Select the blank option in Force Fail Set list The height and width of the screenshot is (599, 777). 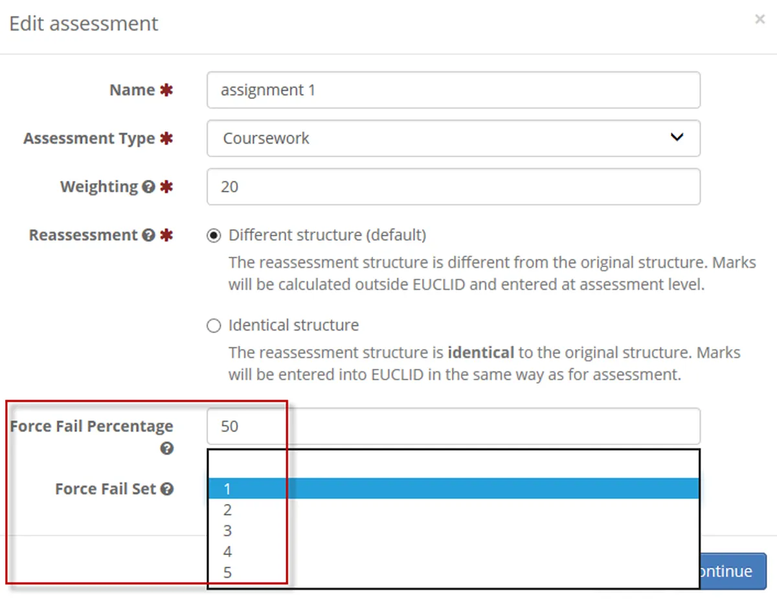(x=453, y=464)
